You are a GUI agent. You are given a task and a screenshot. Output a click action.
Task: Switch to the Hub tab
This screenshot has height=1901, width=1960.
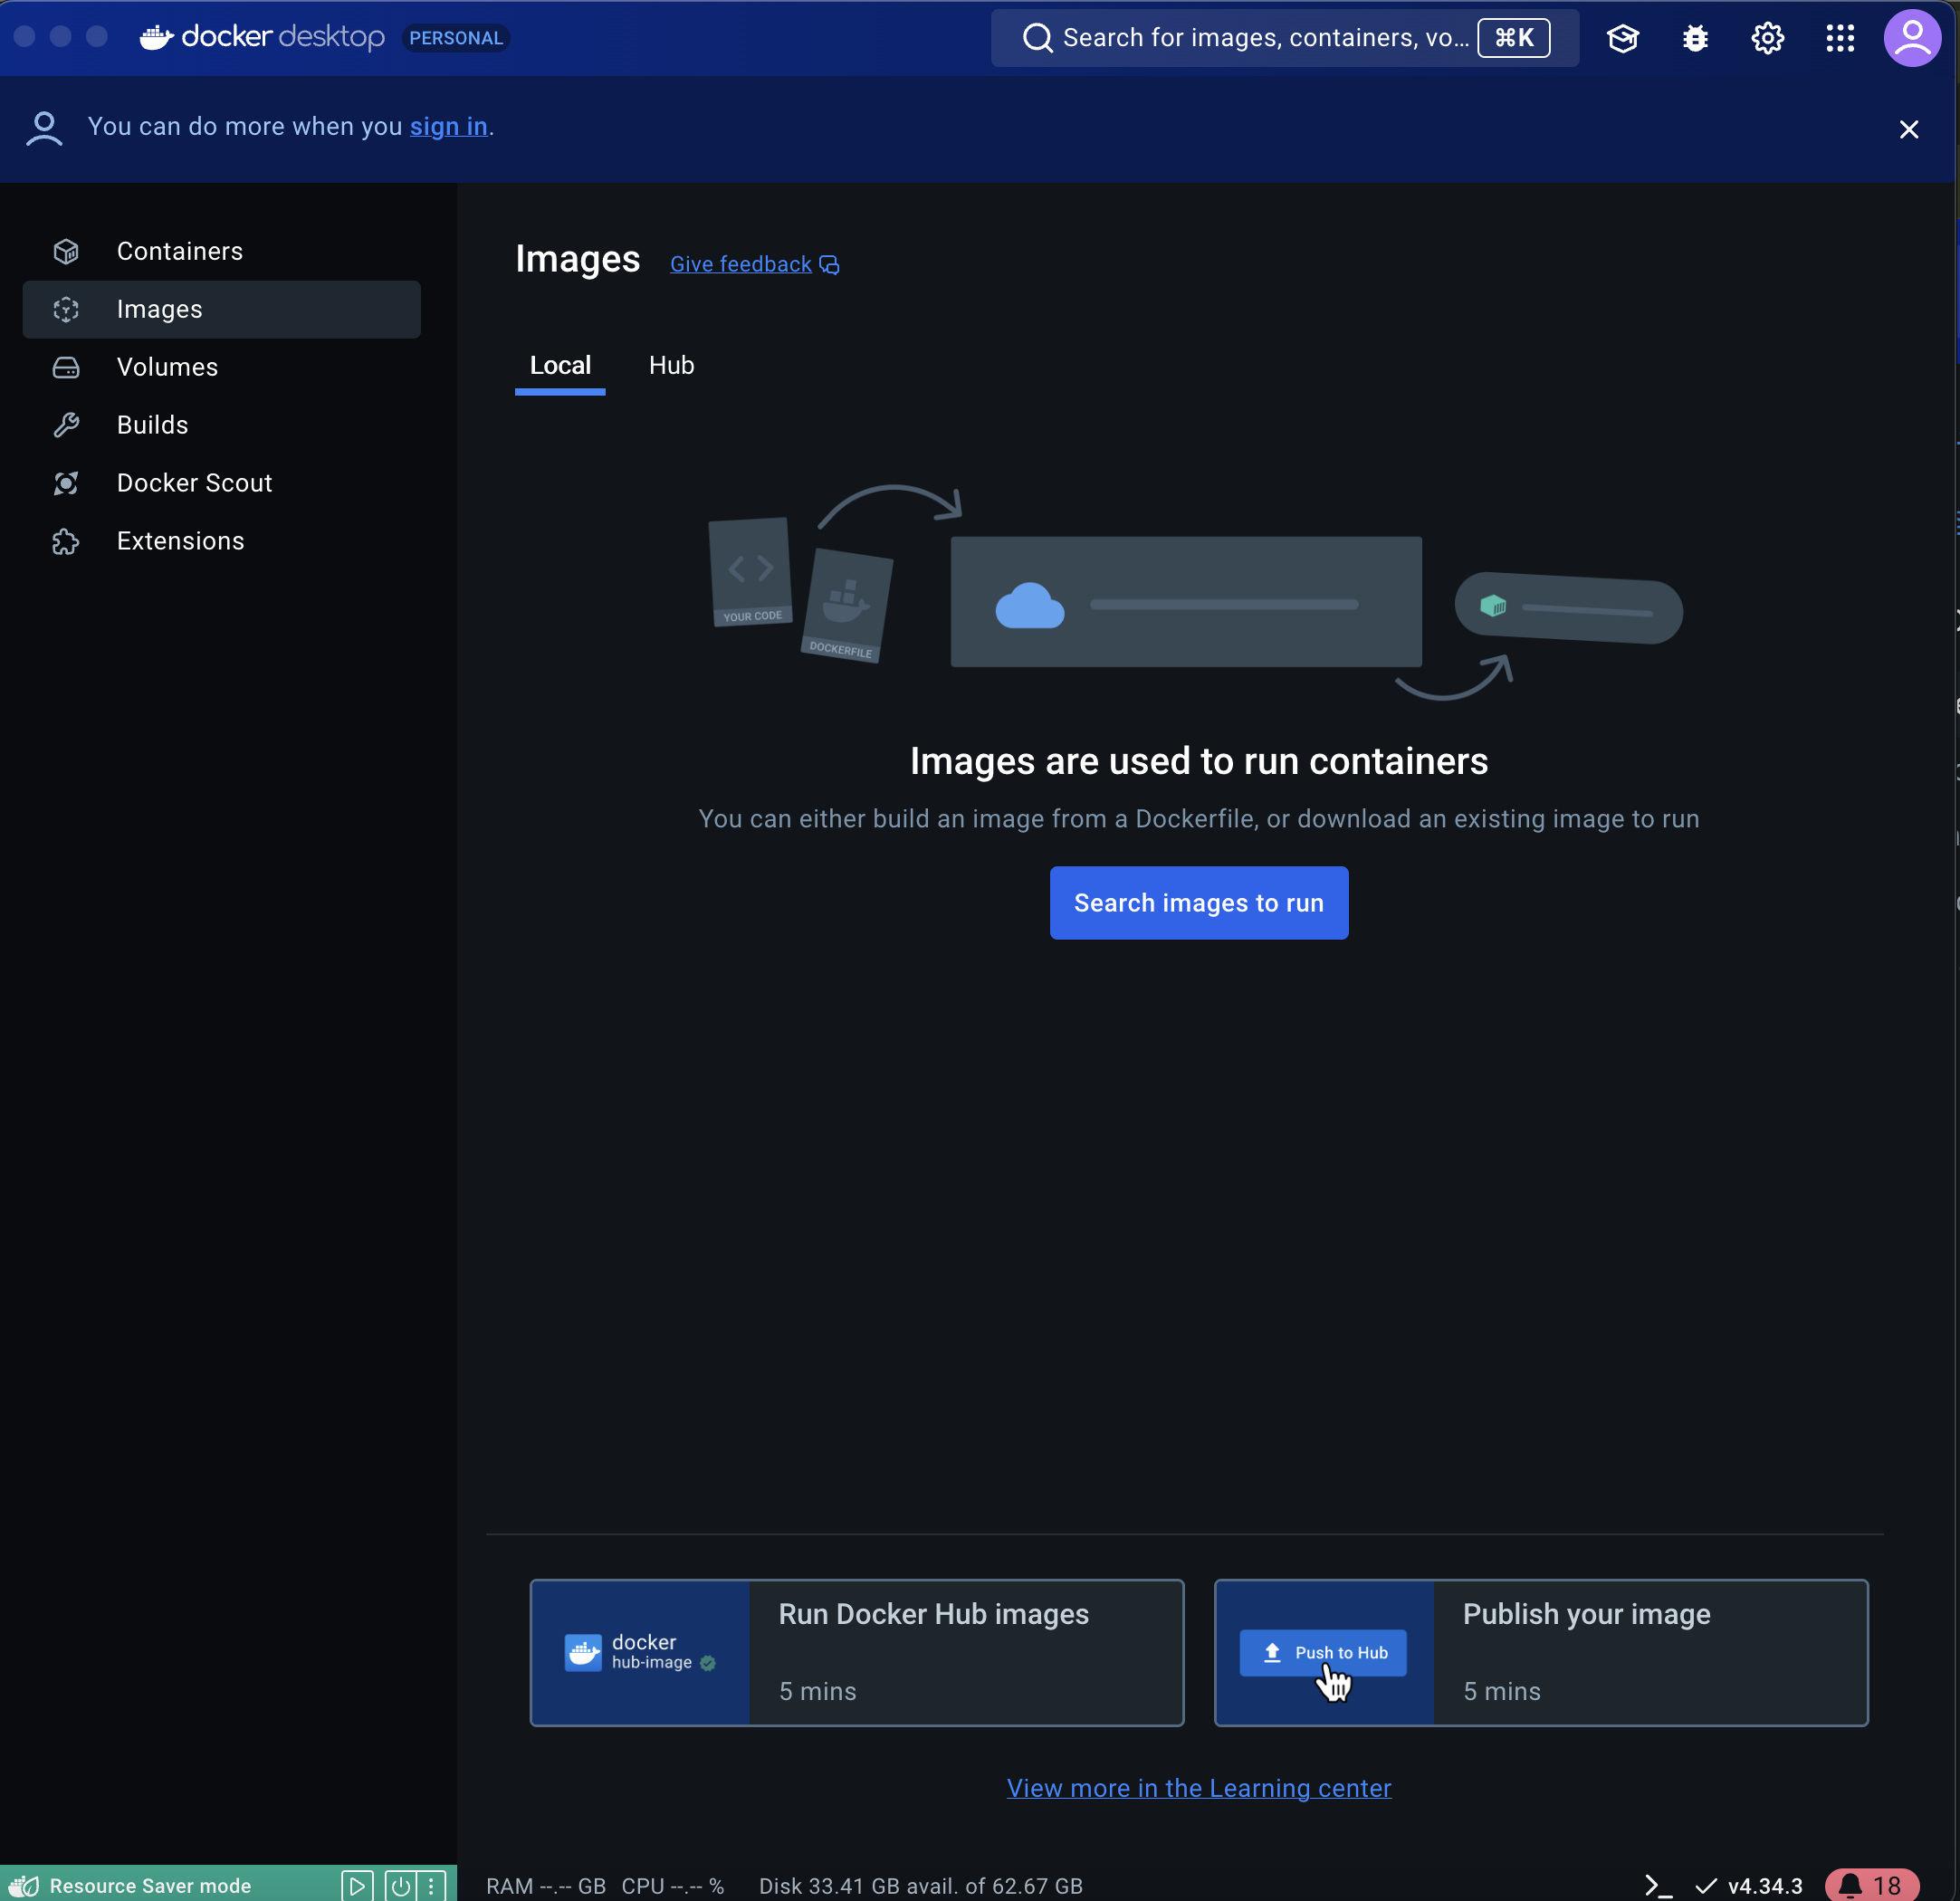(670, 365)
